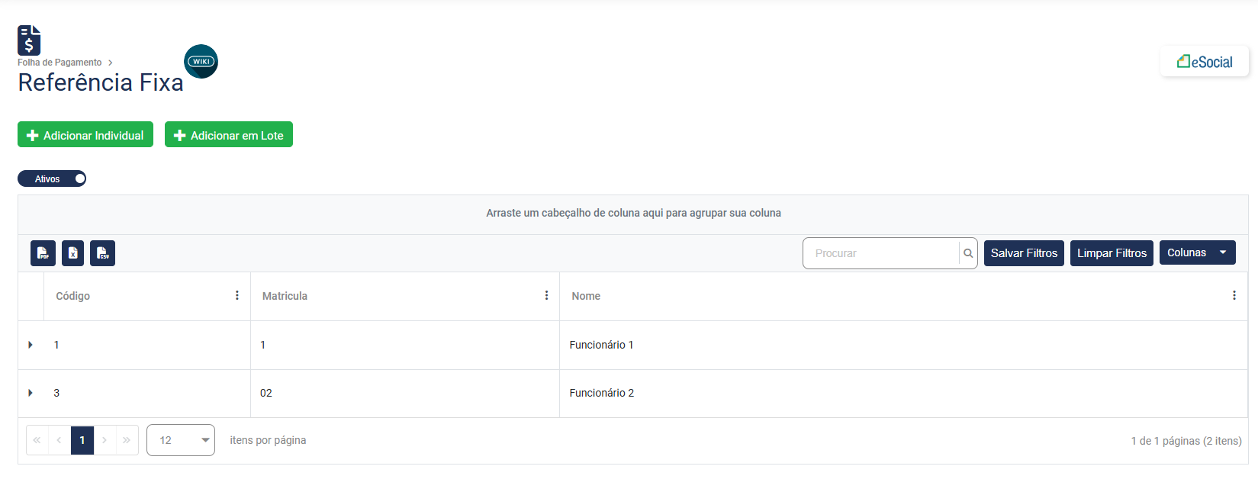Screen dimensions: 1258x479
Task: Click into the Procurar search field
Action: tap(881, 253)
